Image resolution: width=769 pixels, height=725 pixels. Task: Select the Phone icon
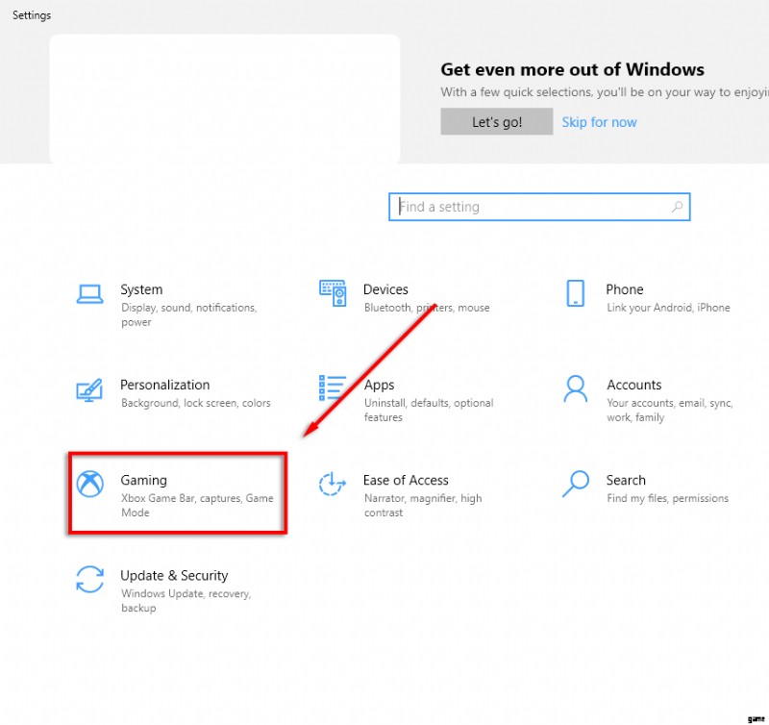click(x=575, y=293)
